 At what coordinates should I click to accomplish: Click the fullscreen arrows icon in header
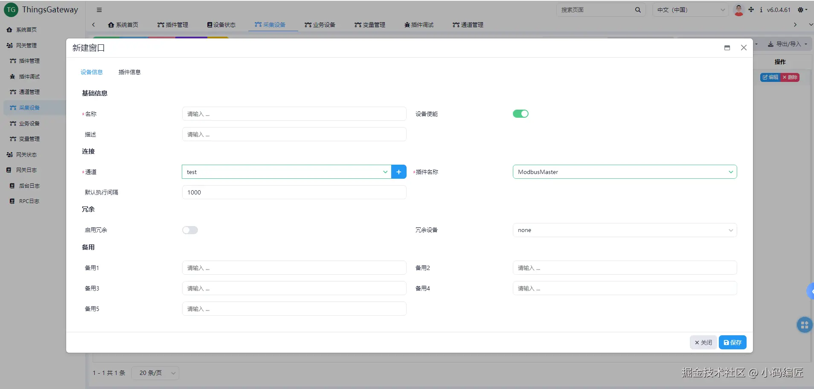[751, 9]
